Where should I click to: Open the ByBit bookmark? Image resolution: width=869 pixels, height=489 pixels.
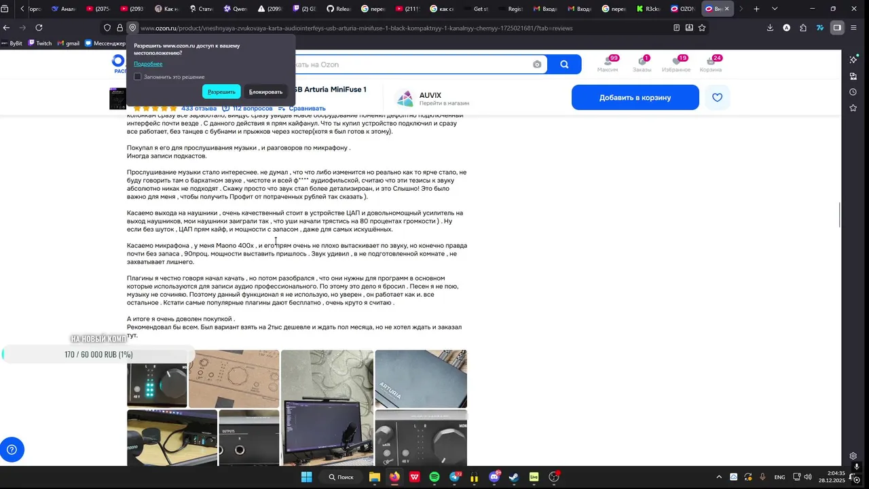pyautogui.click(x=12, y=43)
